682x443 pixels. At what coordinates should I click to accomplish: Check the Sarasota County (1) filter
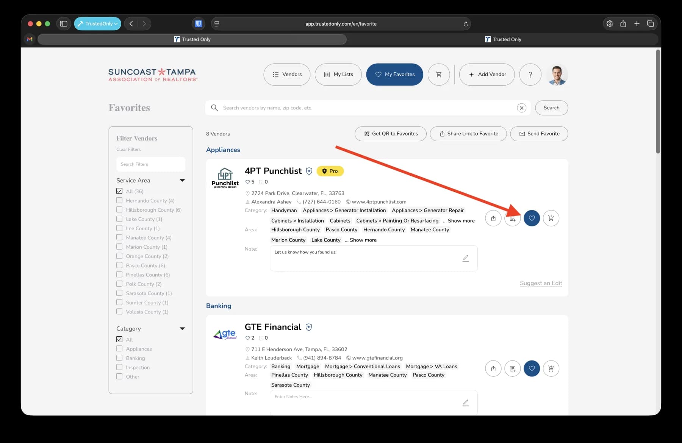(119, 293)
